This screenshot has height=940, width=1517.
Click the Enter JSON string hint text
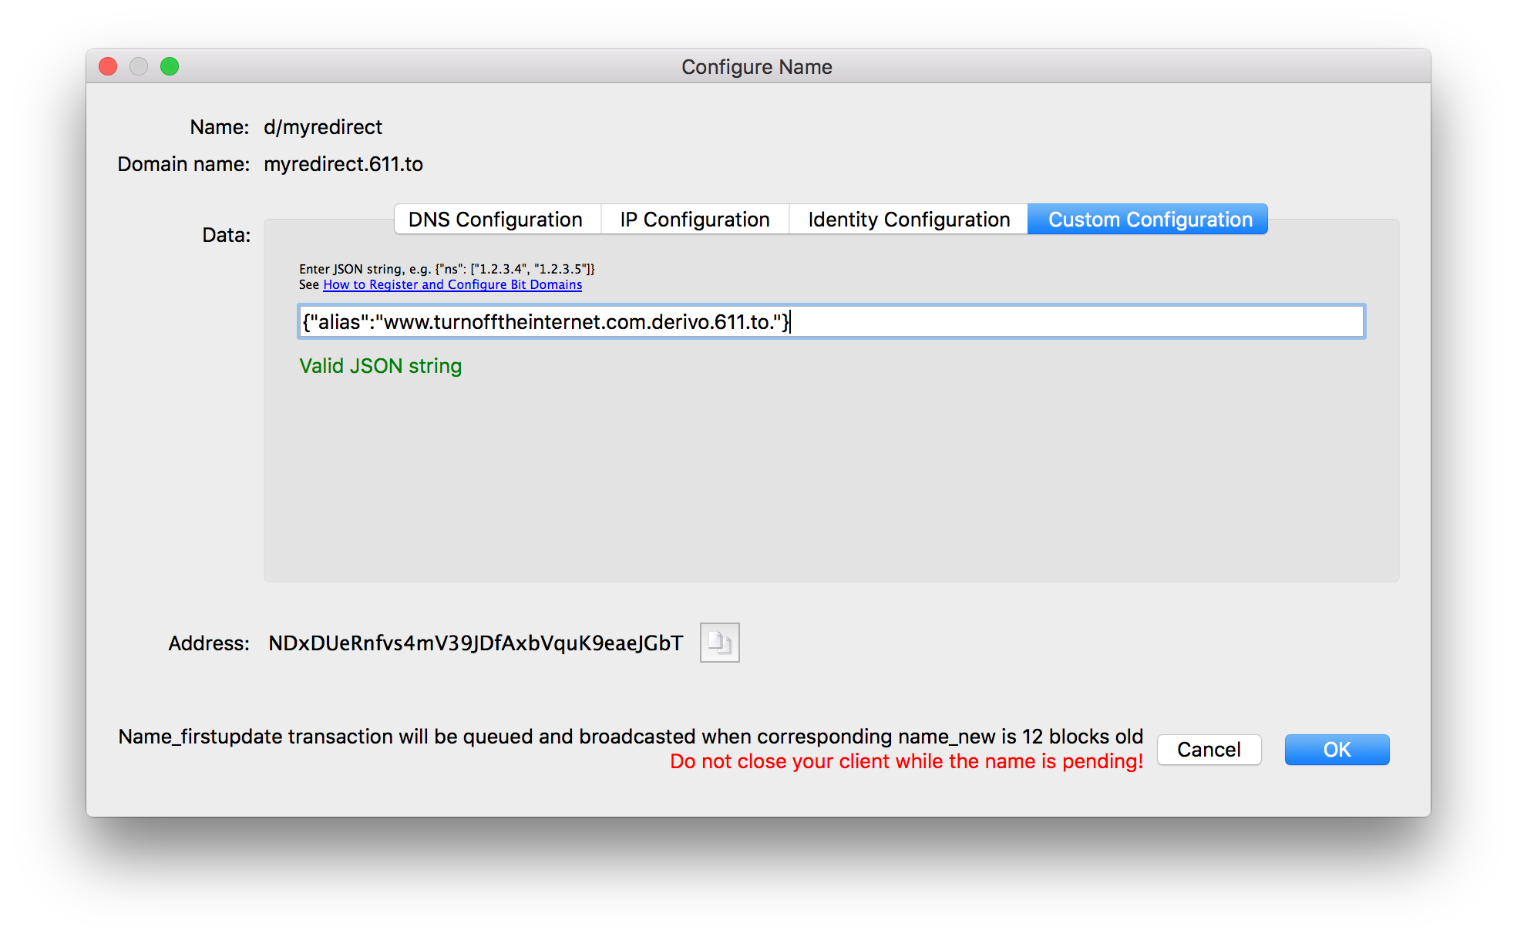pyautogui.click(x=446, y=269)
